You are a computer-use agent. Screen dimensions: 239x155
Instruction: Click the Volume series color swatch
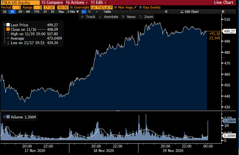8,117
